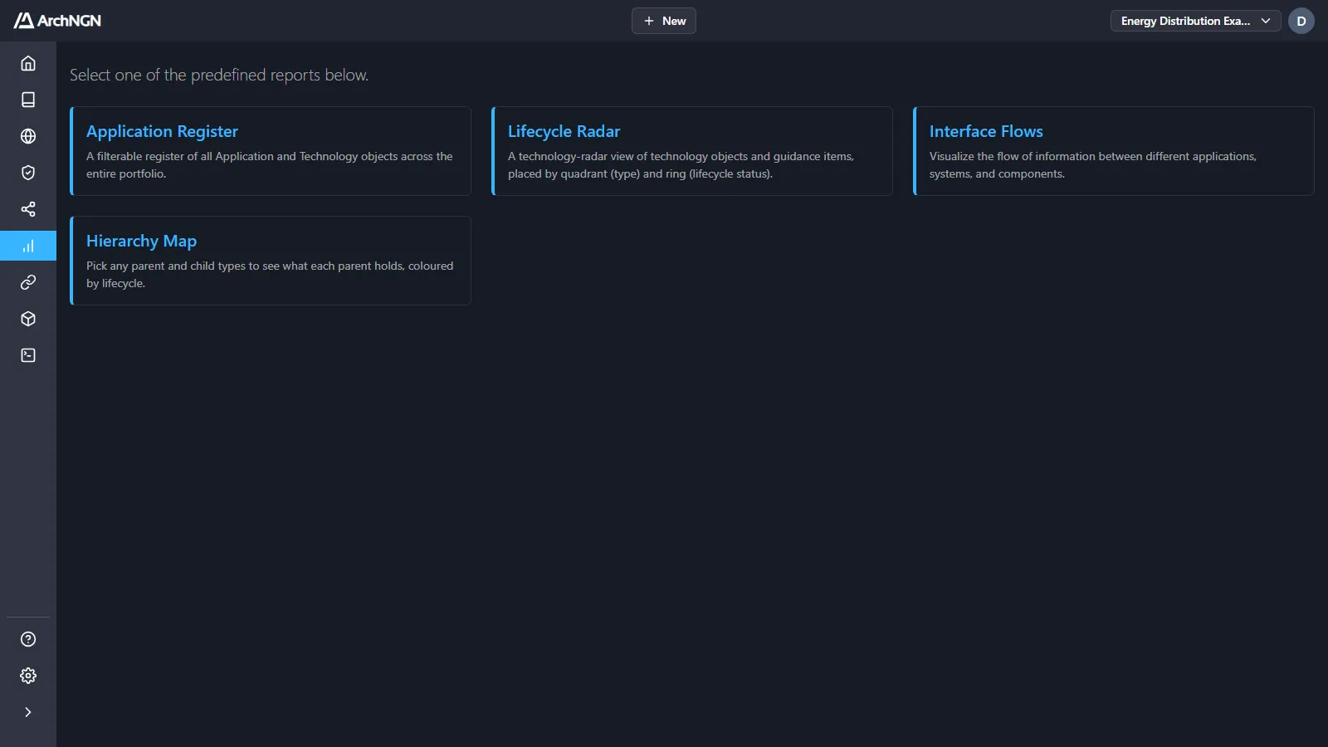Click the ArchNGN logo

click(57, 21)
